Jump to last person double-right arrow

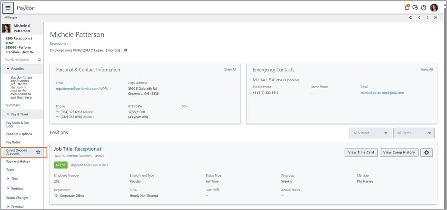pos(436,17)
